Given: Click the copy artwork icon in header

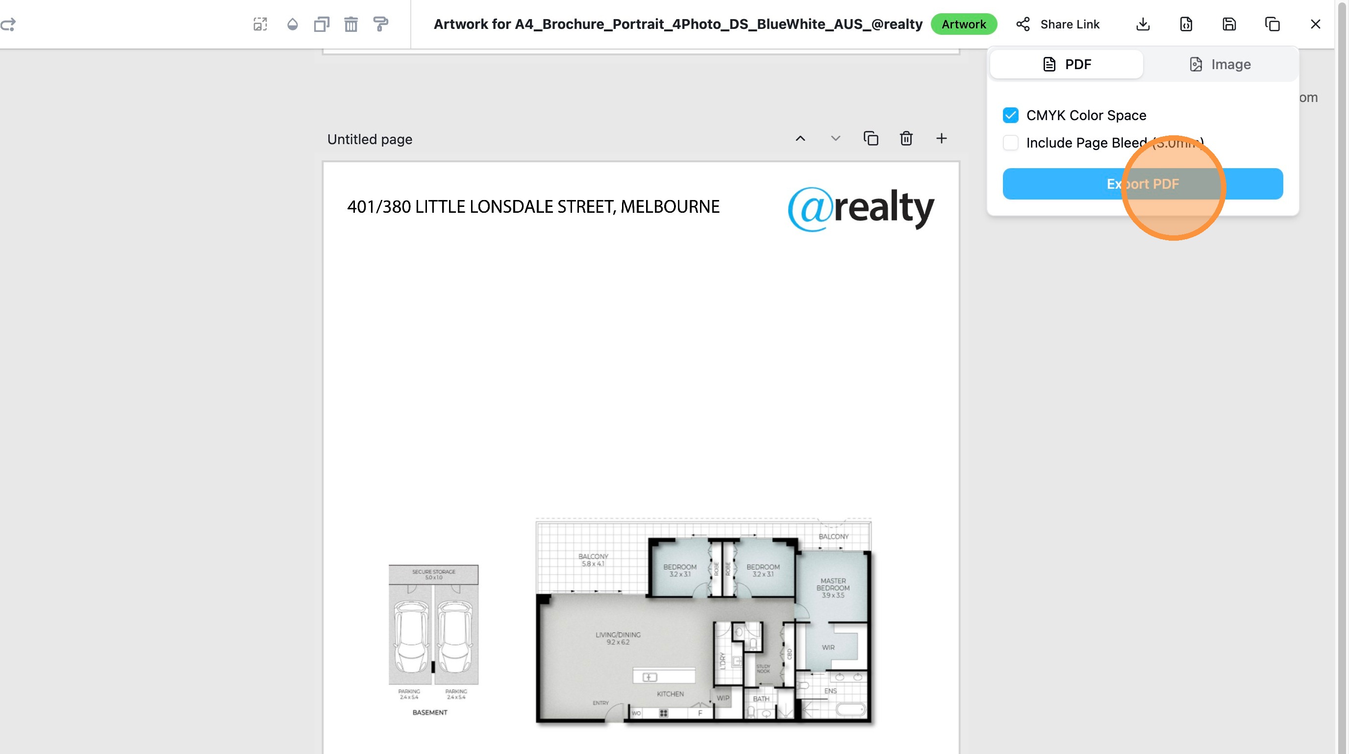Looking at the screenshot, I should pos(1272,24).
